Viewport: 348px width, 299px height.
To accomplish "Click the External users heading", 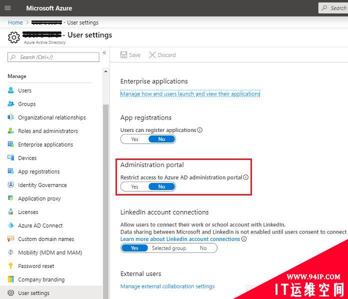I will tap(140, 273).
